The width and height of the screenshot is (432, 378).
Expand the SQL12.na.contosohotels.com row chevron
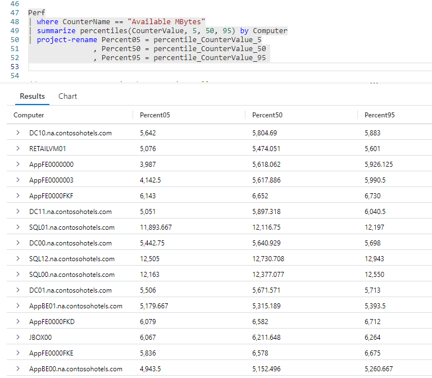pos(18,259)
